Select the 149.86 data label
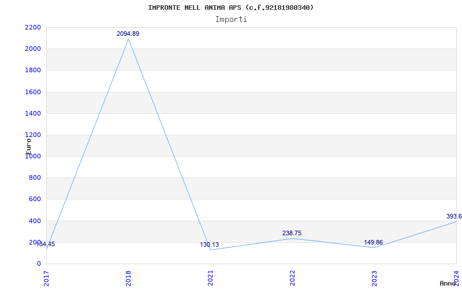 tap(373, 242)
